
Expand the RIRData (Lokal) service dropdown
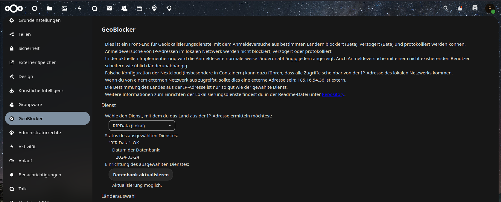coord(142,126)
